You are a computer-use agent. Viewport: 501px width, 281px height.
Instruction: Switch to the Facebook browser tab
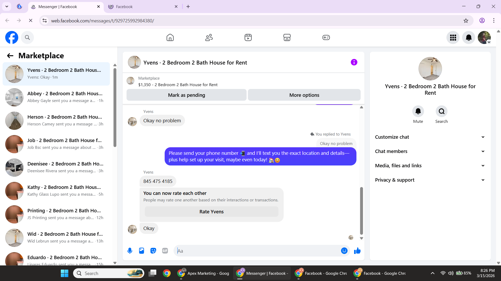coord(143,7)
